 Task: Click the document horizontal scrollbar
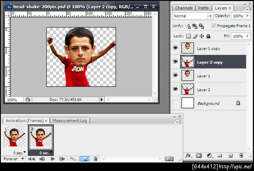point(129,100)
